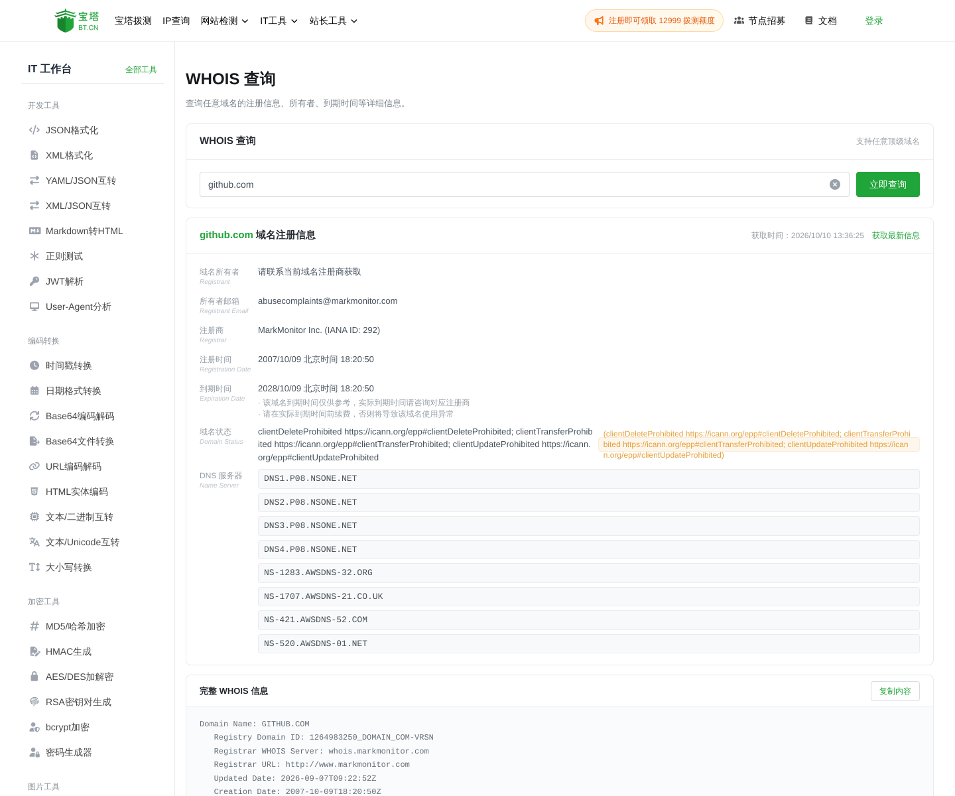
Task: Click the HTML实体编码 HTML5 icon
Action: tap(34, 492)
